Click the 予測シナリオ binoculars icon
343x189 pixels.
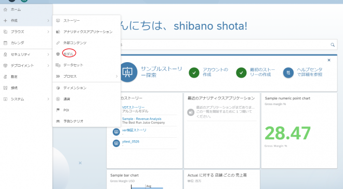point(58,121)
